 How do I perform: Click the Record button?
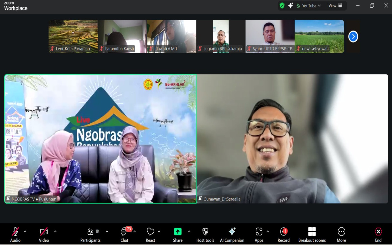point(284,234)
